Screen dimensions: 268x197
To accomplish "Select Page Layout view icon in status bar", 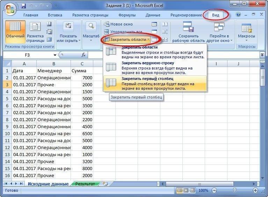I will 186,190.
